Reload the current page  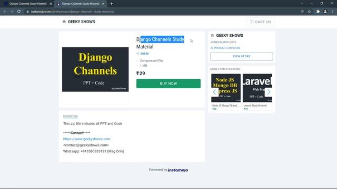point(19,12)
